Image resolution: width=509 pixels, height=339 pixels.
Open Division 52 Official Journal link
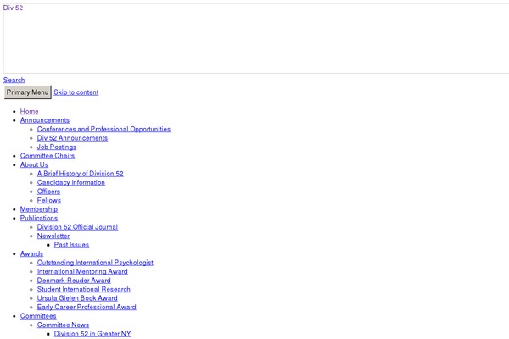coord(77,227)
